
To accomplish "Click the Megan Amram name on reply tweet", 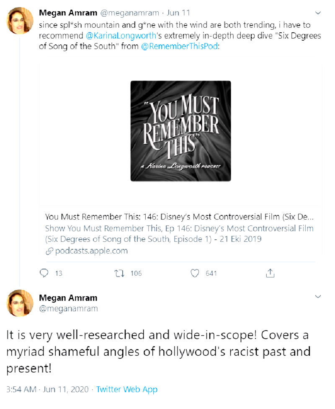I will coord(68,298).
